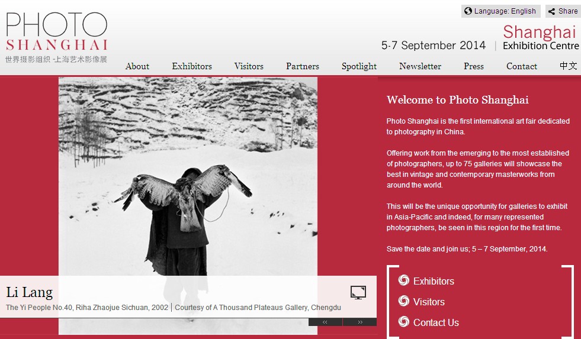The height and width of the screenshot is (339, 581).
Task: Click the swirl icon next to Exhibitors
Action: [403, 280]
